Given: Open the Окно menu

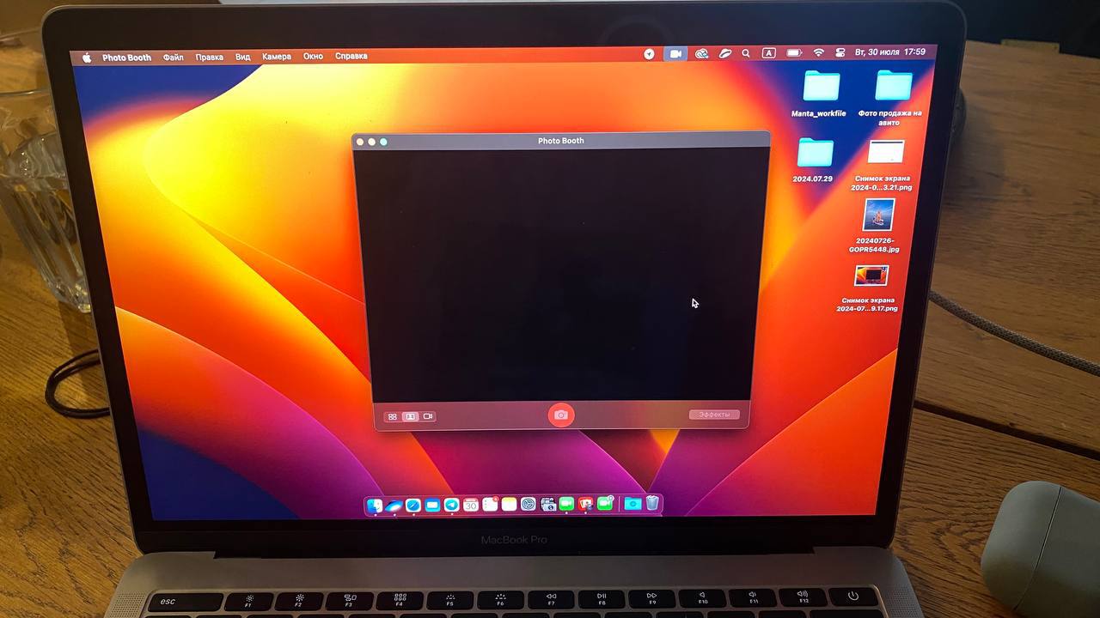Looking at the screenshot, I should (x=313, y=56).
